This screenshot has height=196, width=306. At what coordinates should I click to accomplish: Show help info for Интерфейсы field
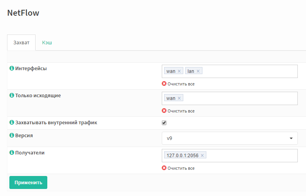pyautogui.click(x=12, y=68)
